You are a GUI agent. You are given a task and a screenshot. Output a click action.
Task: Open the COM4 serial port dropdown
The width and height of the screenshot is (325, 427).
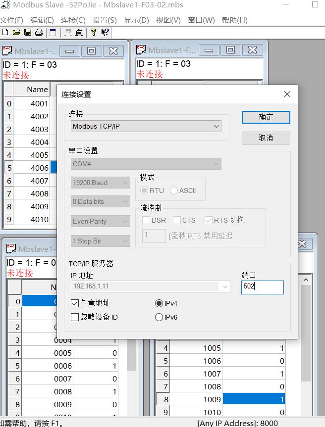point(146,164)
